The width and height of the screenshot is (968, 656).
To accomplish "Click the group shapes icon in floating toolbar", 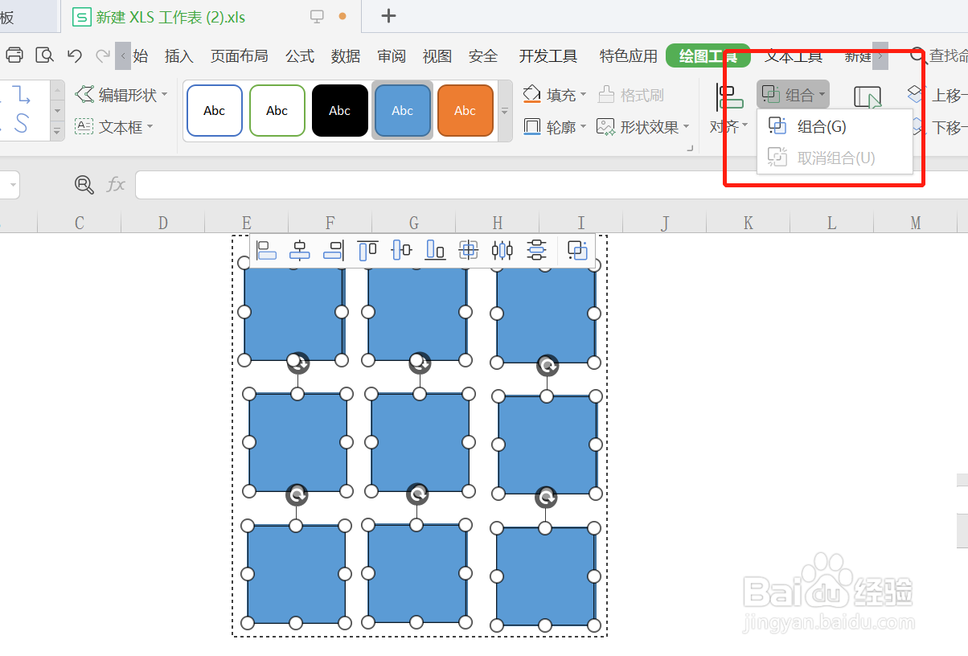I will click(x=577, y=251).
